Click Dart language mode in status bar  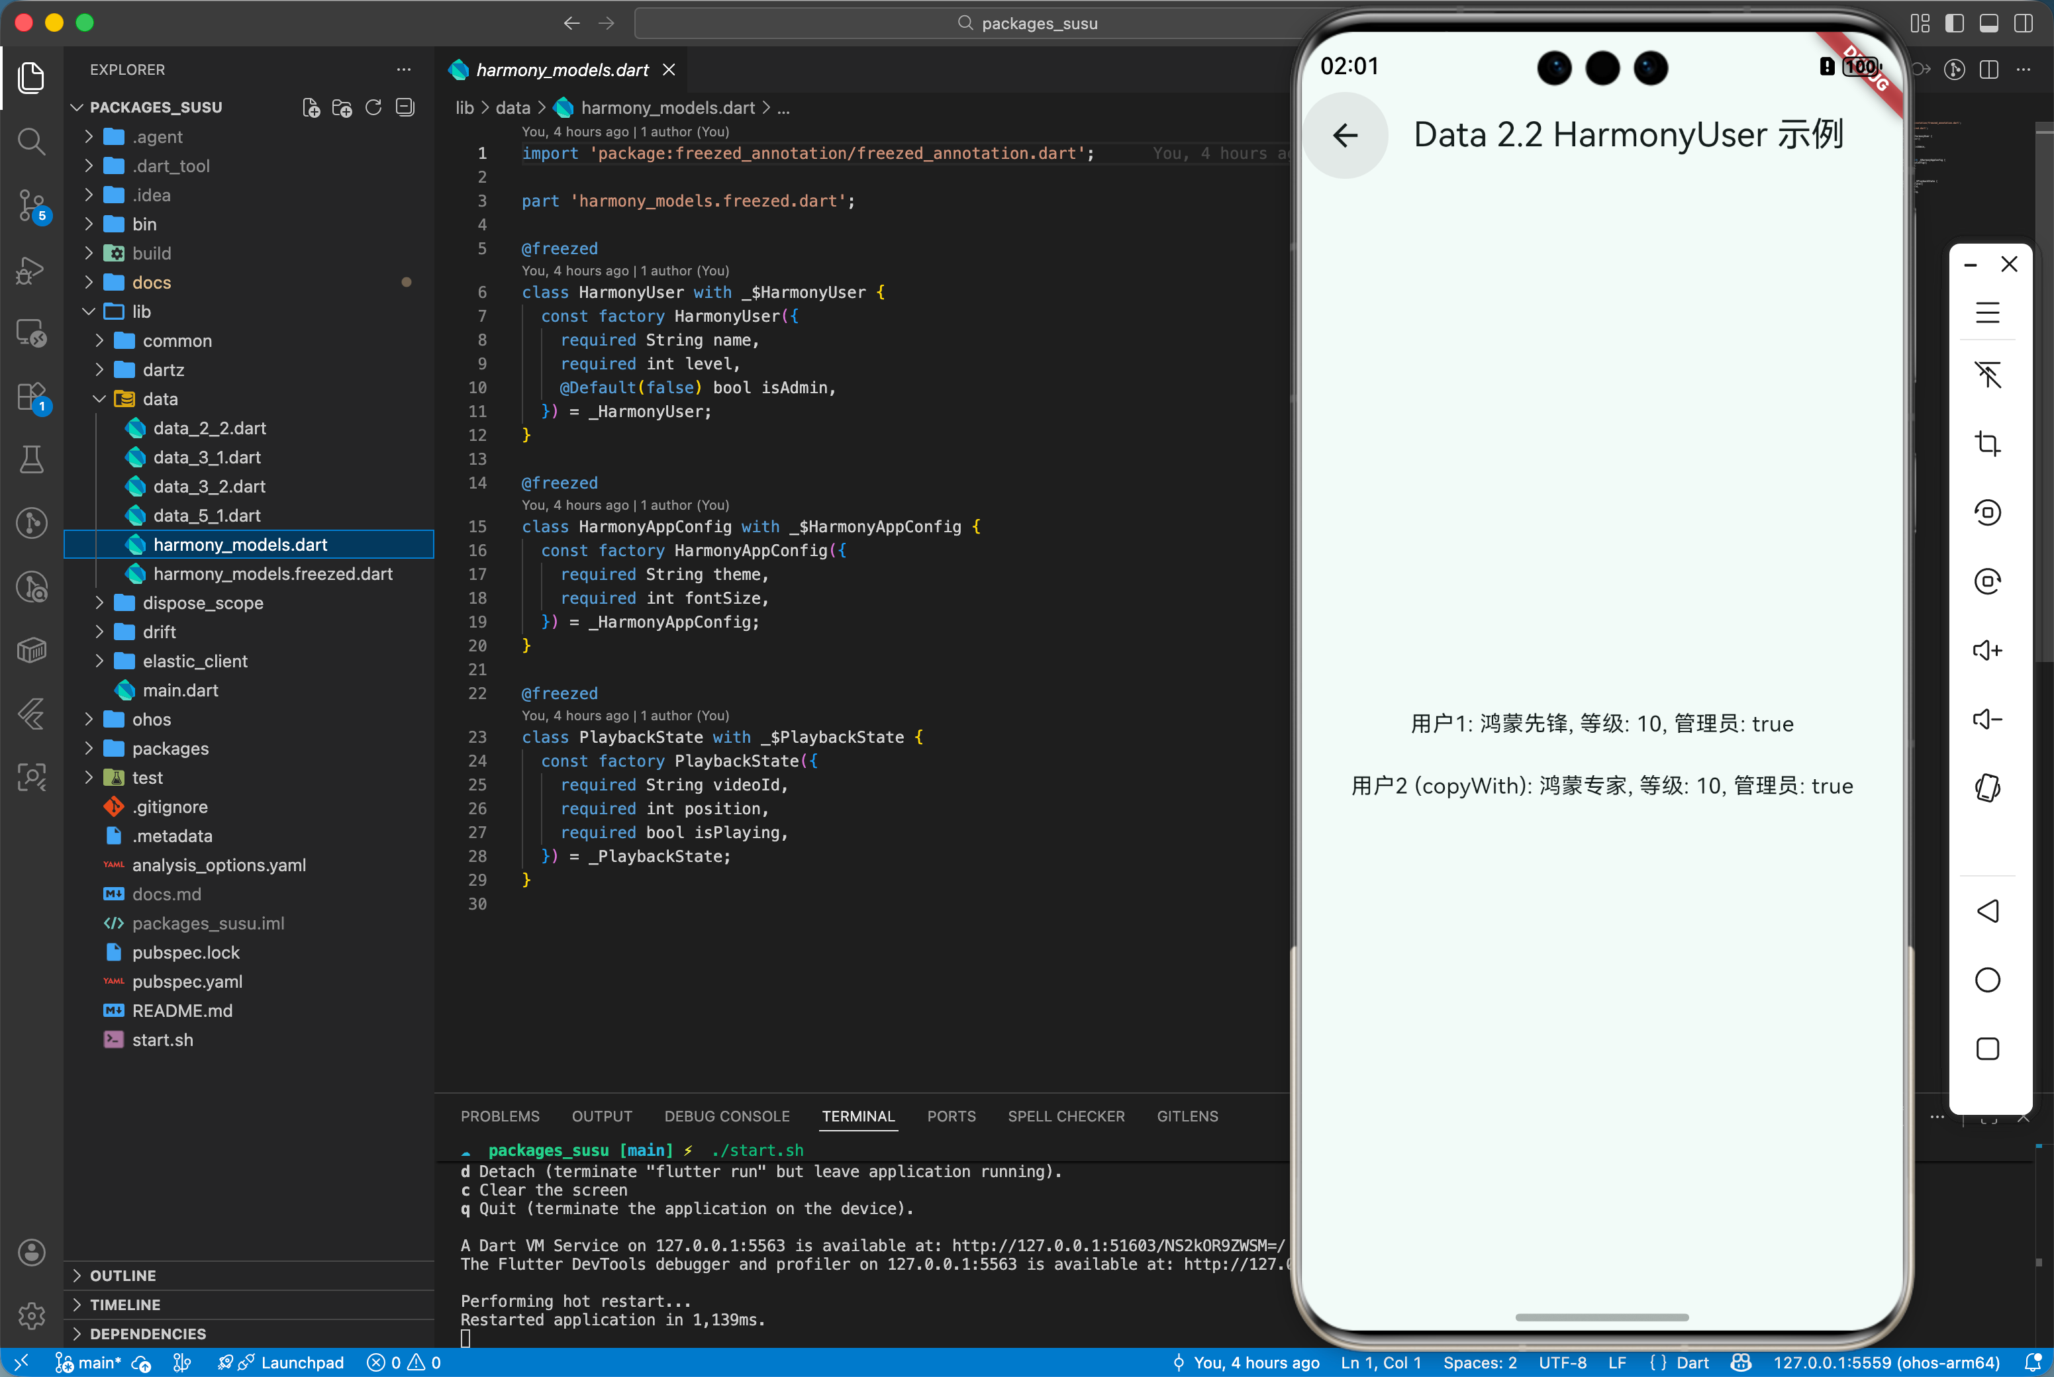(x=1691, y=1362)
